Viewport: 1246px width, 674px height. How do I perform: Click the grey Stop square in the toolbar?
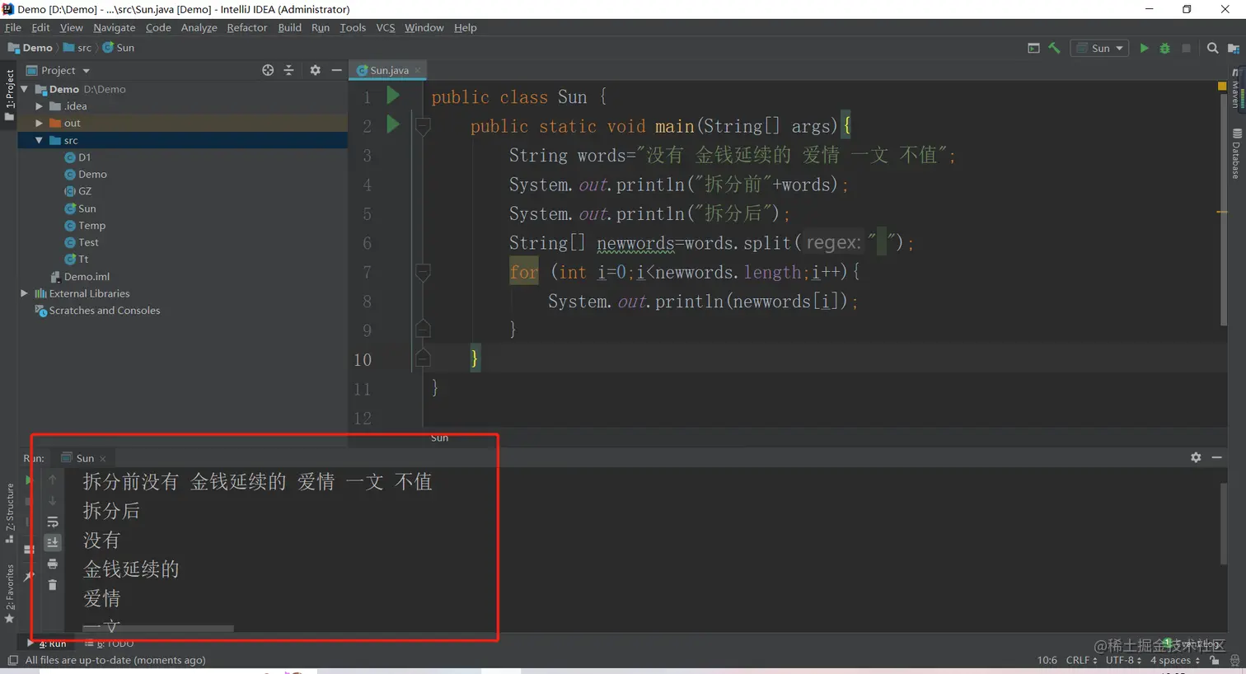click(1187, 49)
